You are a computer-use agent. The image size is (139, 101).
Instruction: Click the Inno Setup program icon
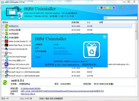point(6,60)
